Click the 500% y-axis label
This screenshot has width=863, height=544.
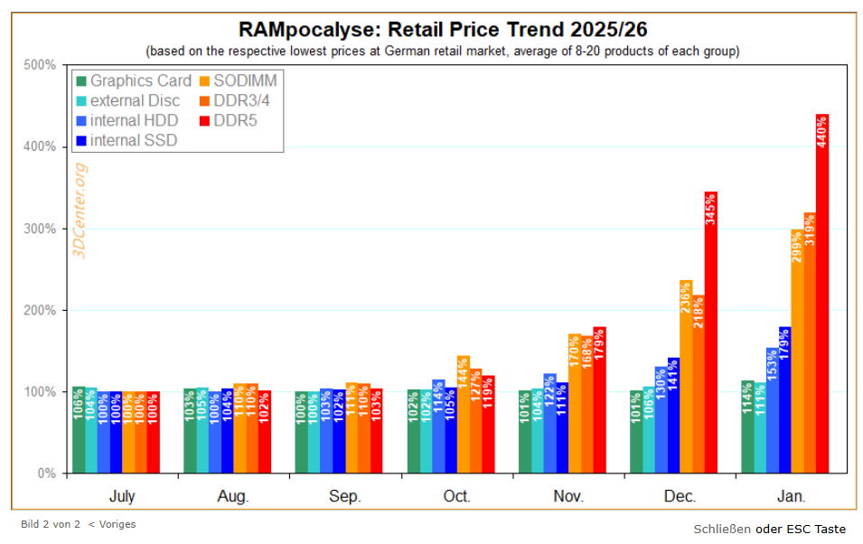41,65
